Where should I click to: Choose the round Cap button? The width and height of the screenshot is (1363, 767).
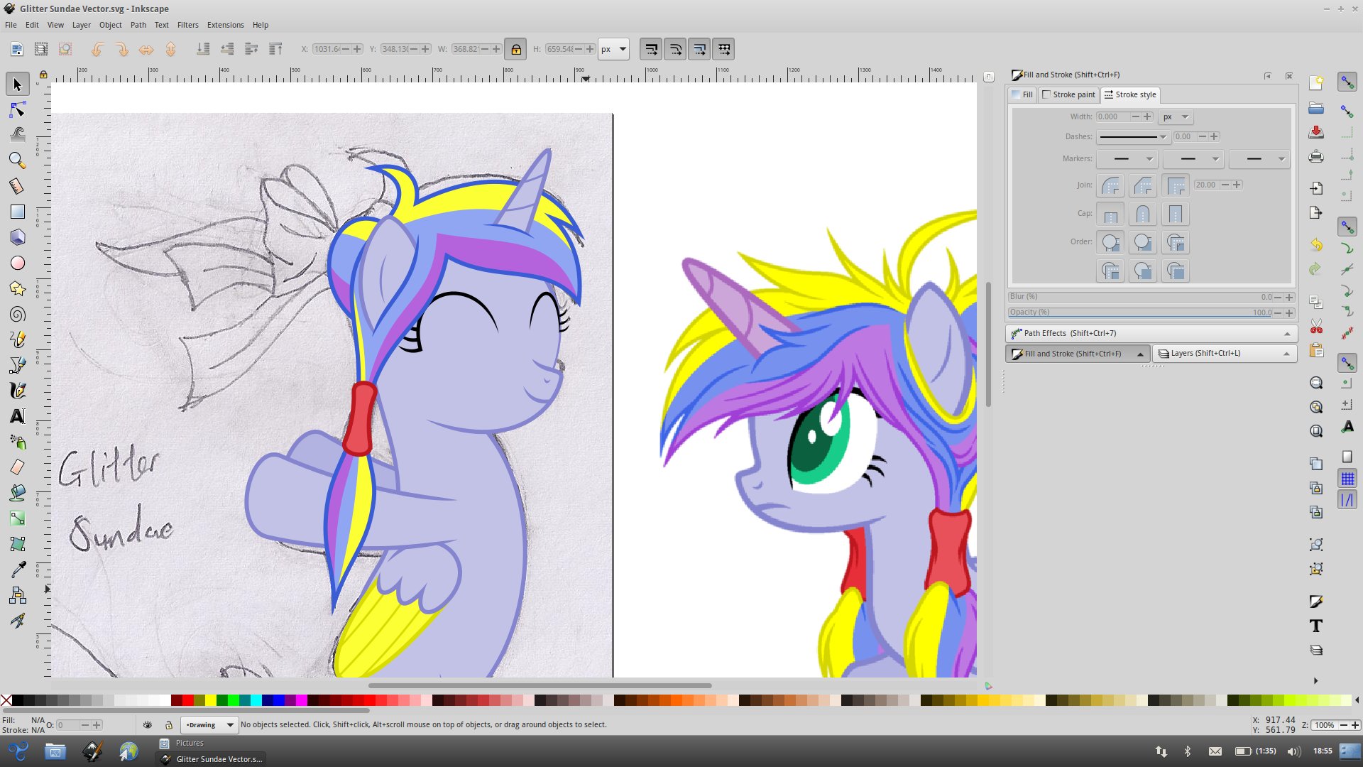[x=1143, y=214]
